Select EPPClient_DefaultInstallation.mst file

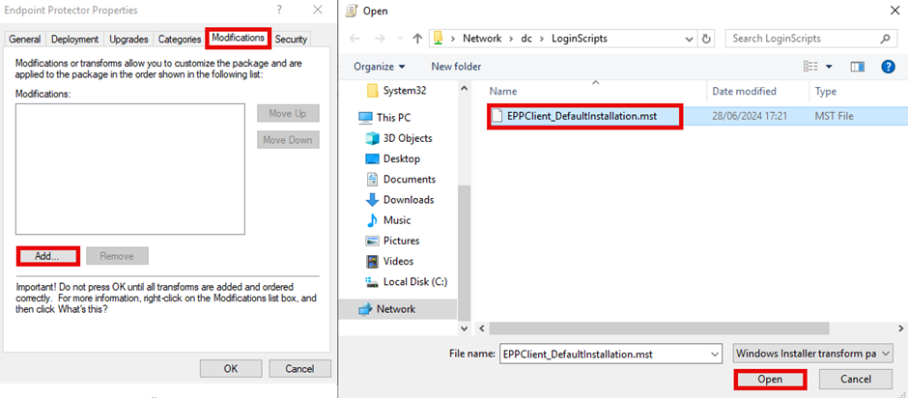pyautogui.click(x=582, y=116)
